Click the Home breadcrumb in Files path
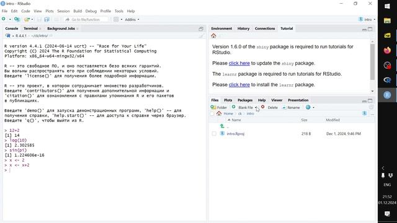The width and height of the screenshot is (397, 223). [x=228, y=114]
